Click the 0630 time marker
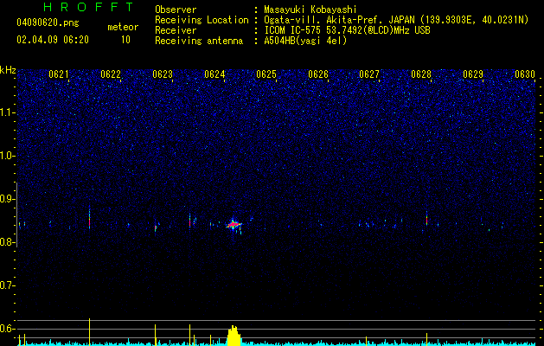This screenshot has width=544, height=346. pyautogui.click(x=525, y=74)
